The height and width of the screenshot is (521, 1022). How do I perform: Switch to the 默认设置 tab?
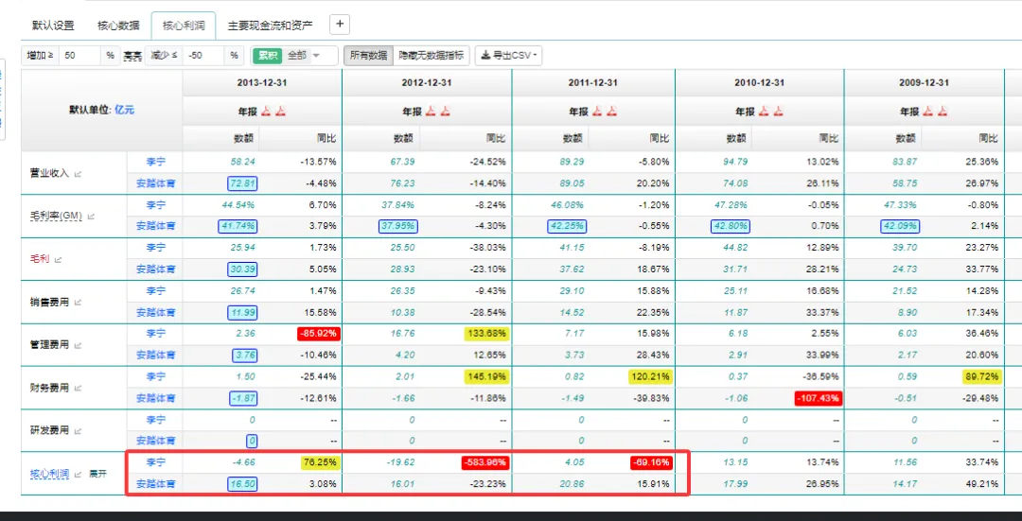(53, 26)
